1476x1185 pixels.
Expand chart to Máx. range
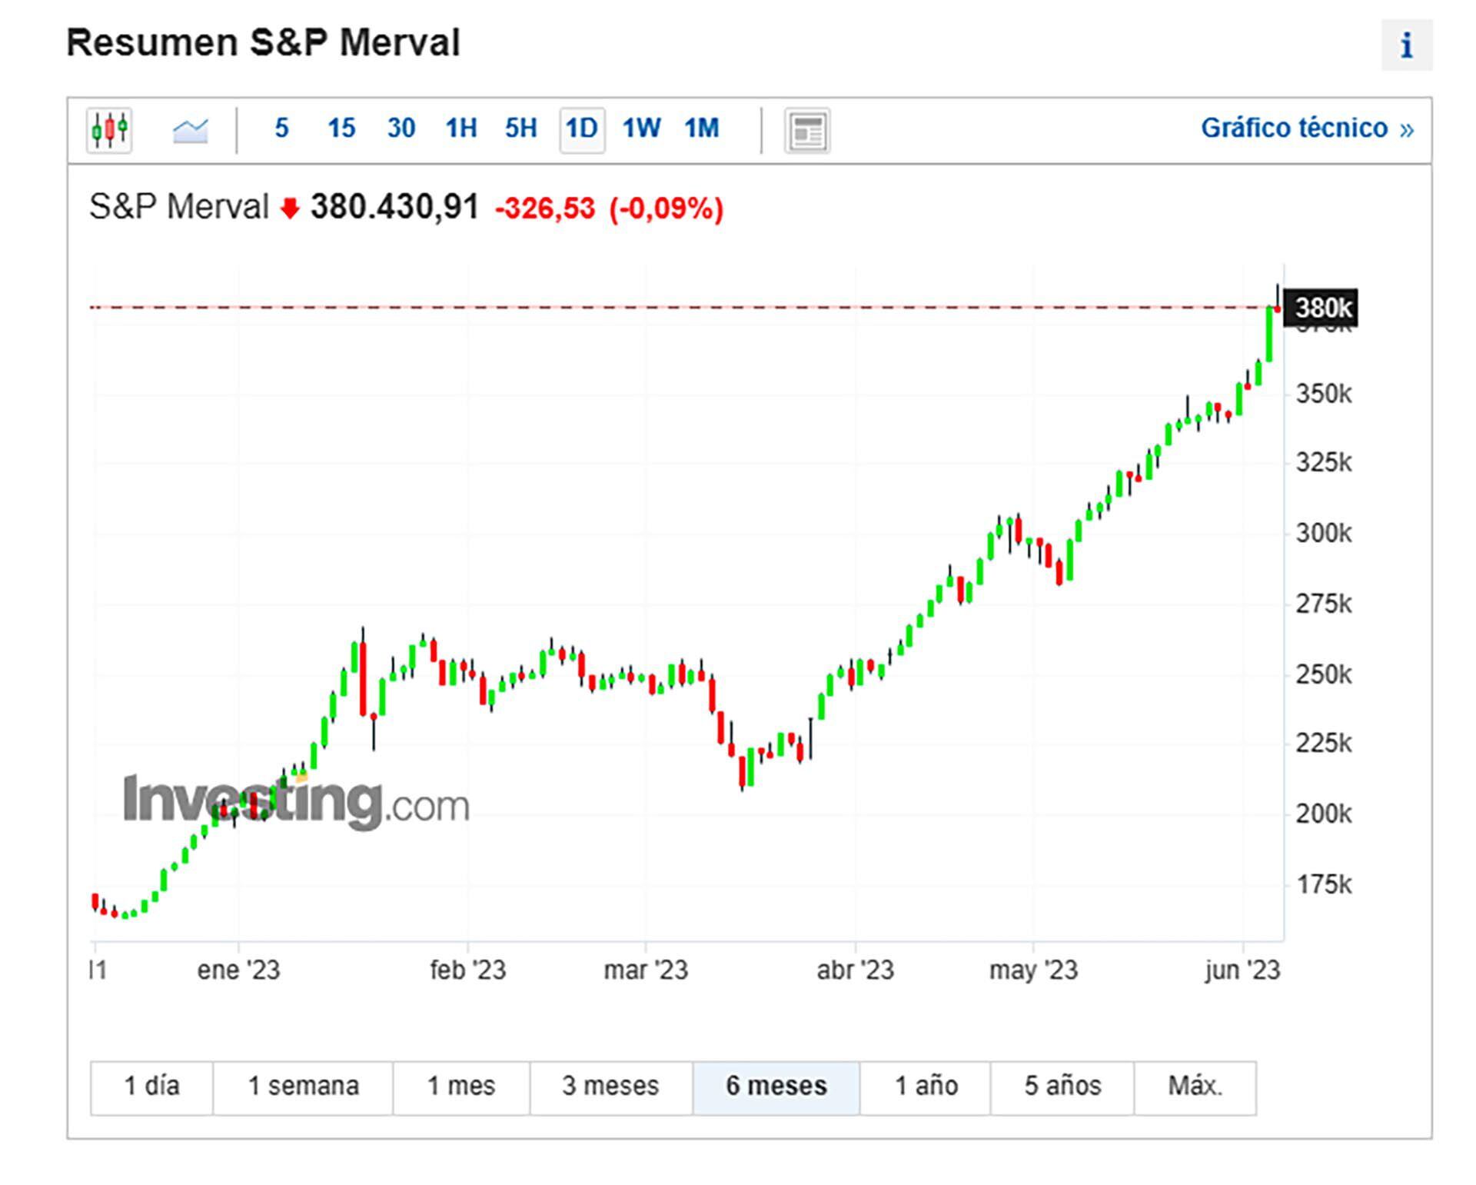tap(1195, 1087)
